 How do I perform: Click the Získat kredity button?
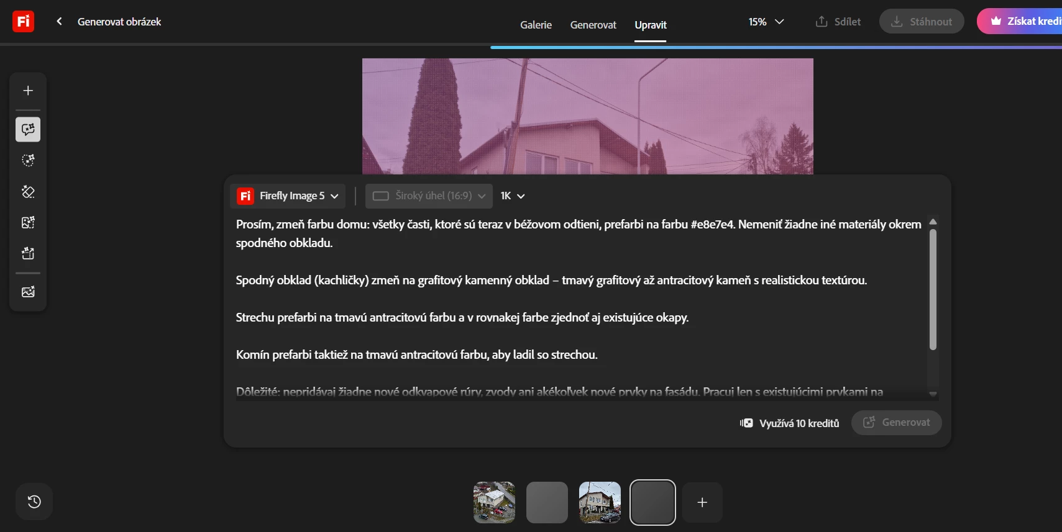pos(1020,21)
